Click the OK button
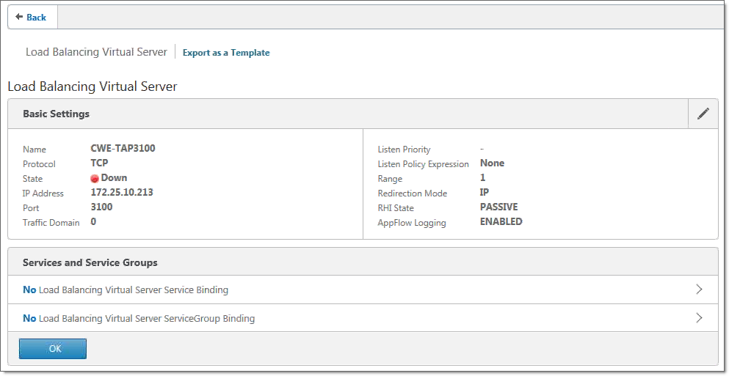Viewport: 729px width, 376px height. point(53,349)
